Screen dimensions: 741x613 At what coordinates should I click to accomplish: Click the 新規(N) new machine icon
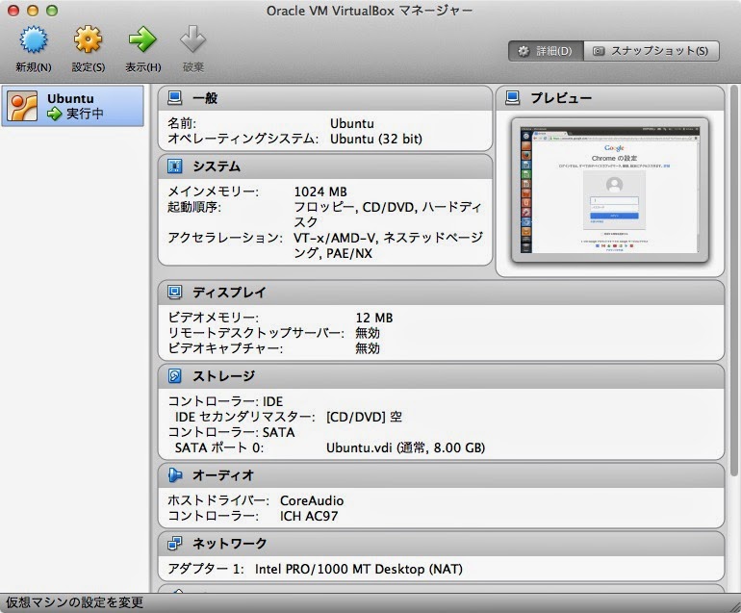[x=33, y=39]
